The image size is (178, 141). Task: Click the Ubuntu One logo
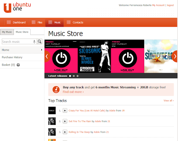17,7
